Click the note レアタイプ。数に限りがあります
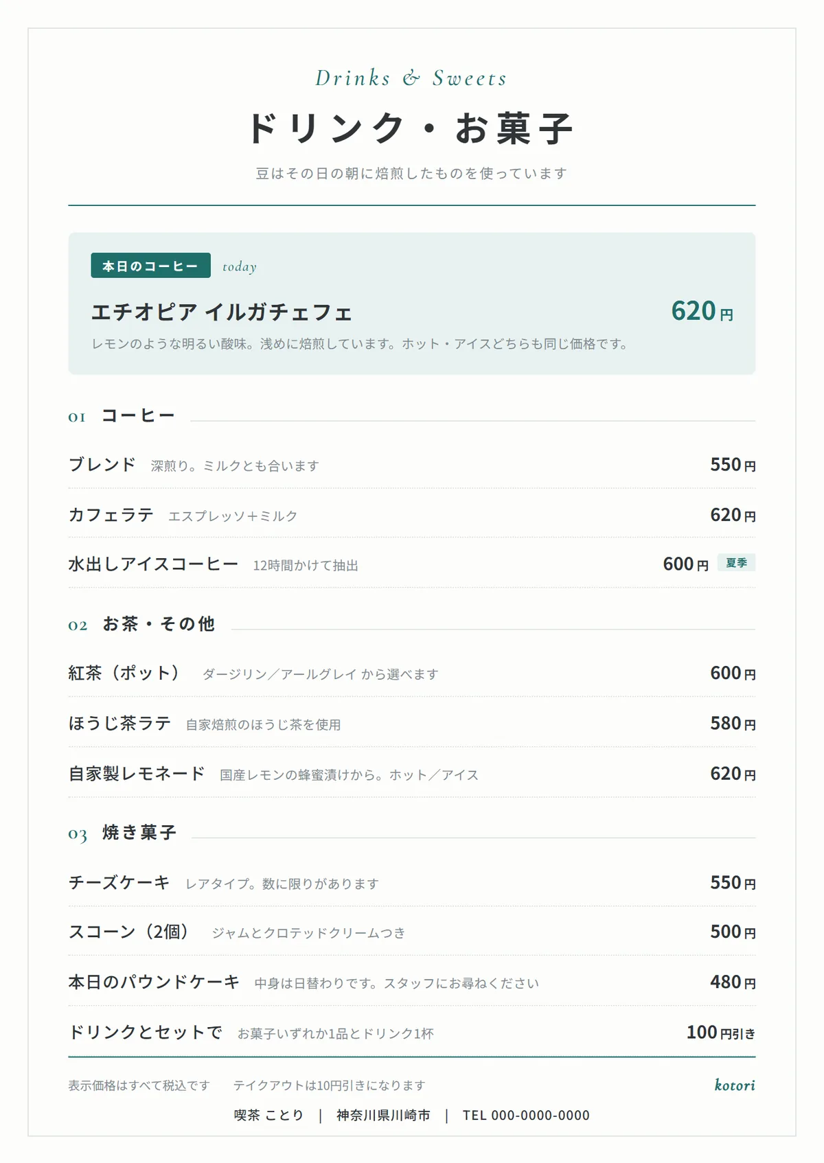Image resolution: width=824 pixels, height=1163 pixels. pos(282,884)
